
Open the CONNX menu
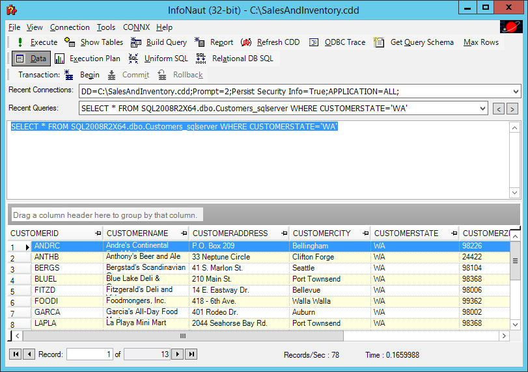pyautogui.click(x=136, y=27)
